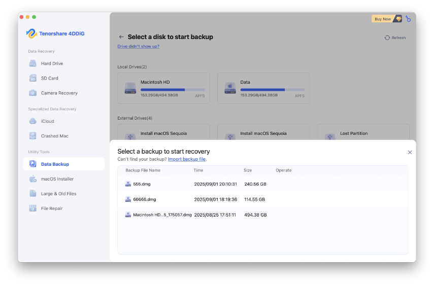Click the 240.56 GB size value
This screenshot has width=434, height=286.
[x=255, y=184]
